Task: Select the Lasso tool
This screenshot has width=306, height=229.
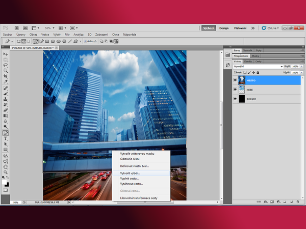Action: coord(6,65)
